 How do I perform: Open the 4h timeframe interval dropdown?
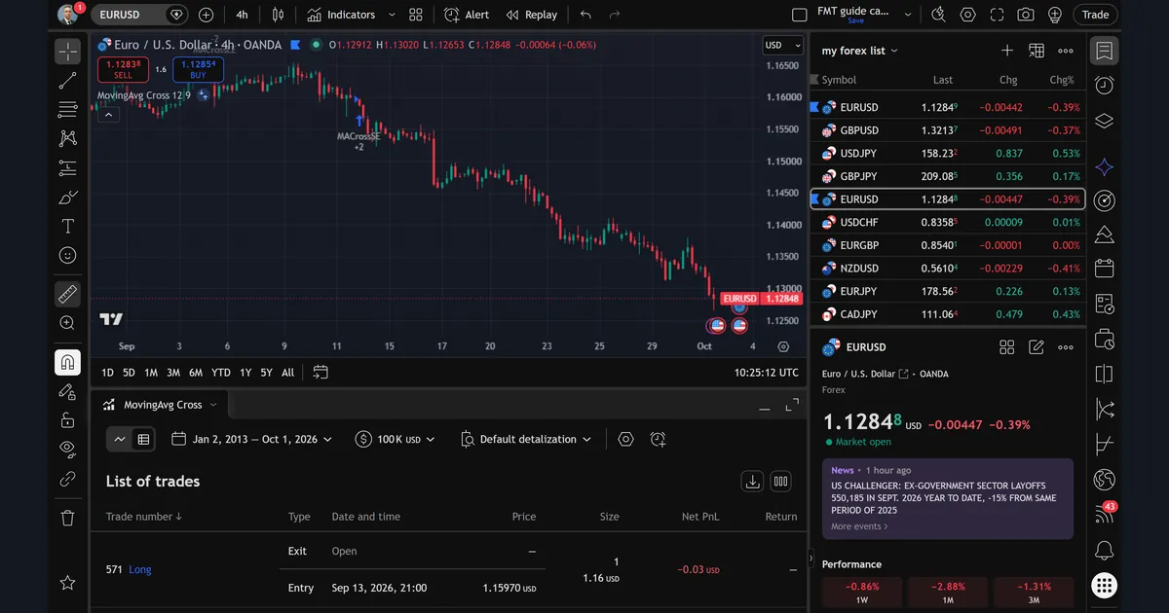point(242,15)
